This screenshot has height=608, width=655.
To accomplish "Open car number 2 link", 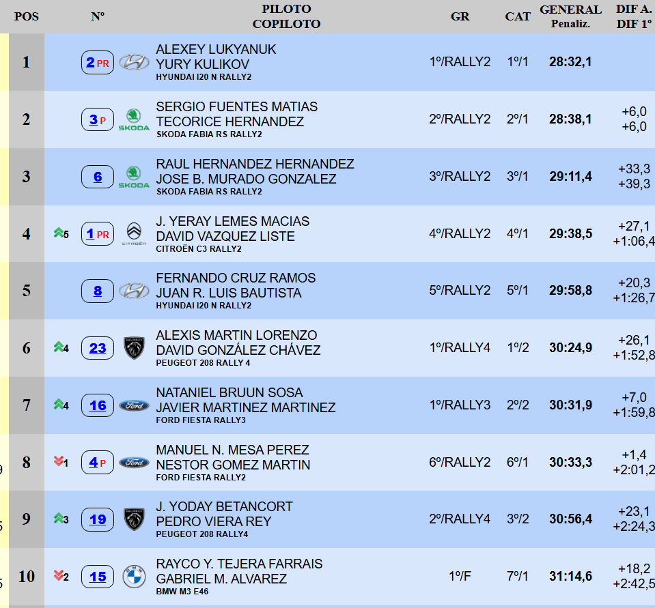I will pyautogui.click(x=91, y=63).
